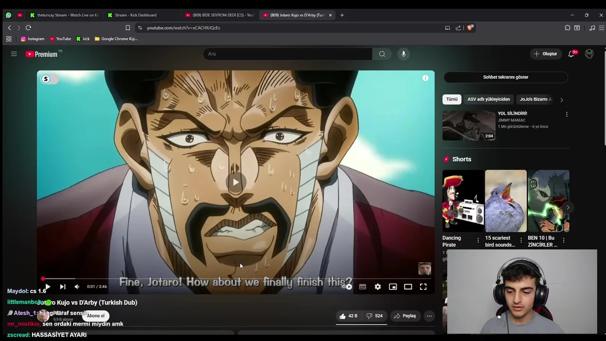The image size is (606, 341).
Task: Bookmark this page icon
Action: 128,28
